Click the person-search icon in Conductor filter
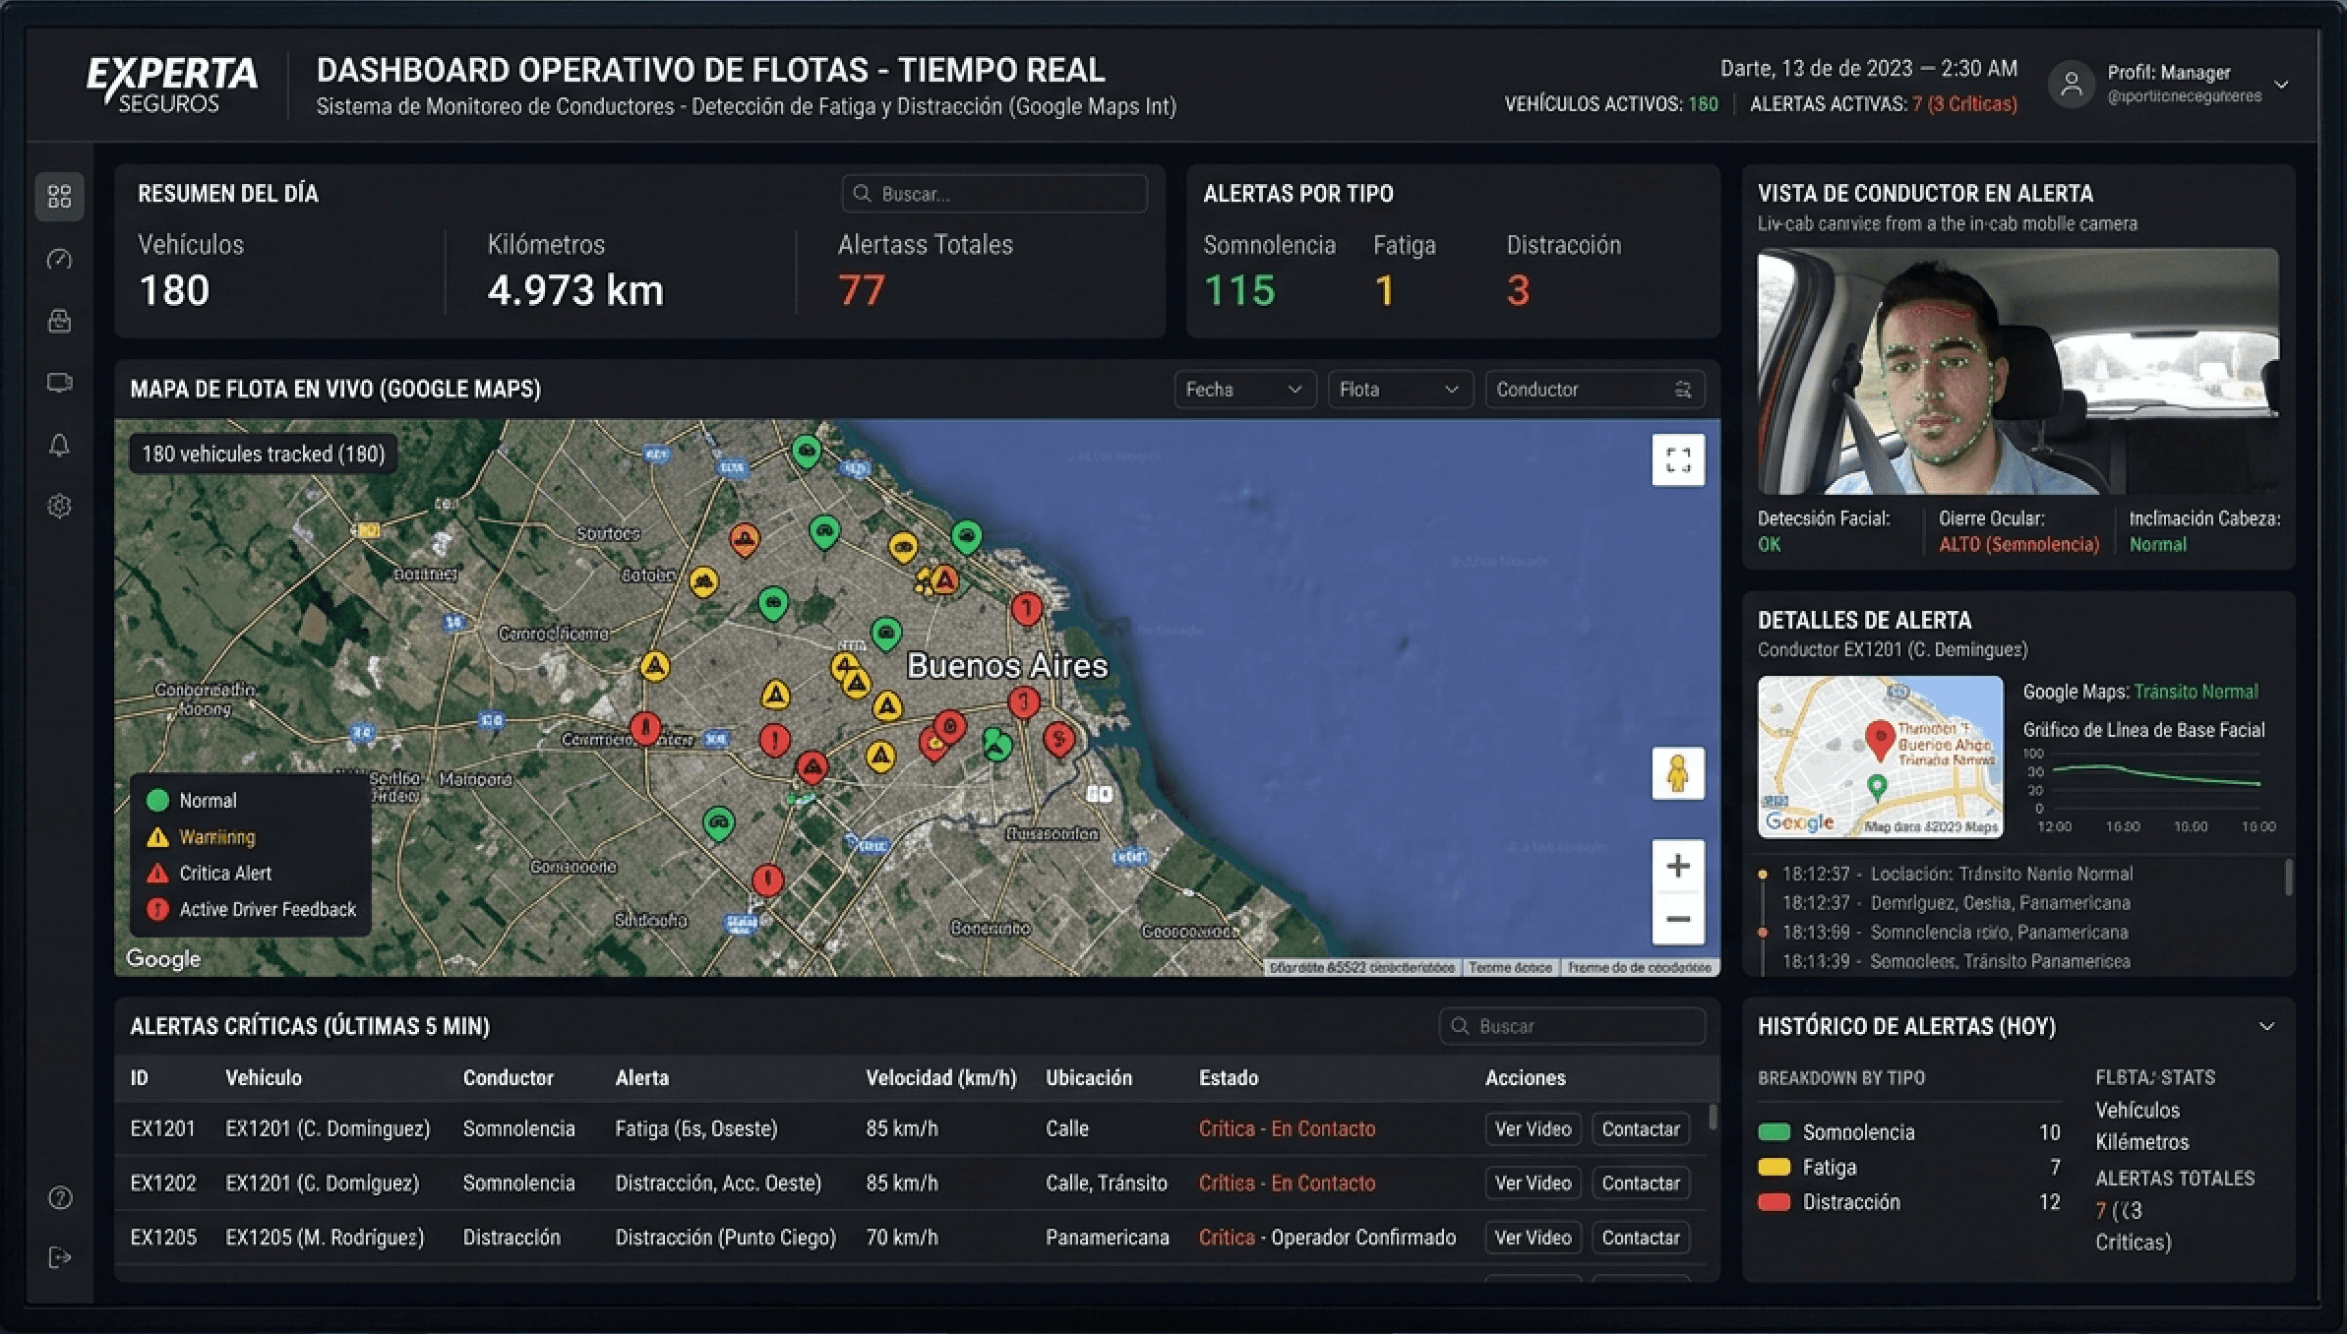This screenshot has height=1334, width=2347. (x=1683, y=390)
